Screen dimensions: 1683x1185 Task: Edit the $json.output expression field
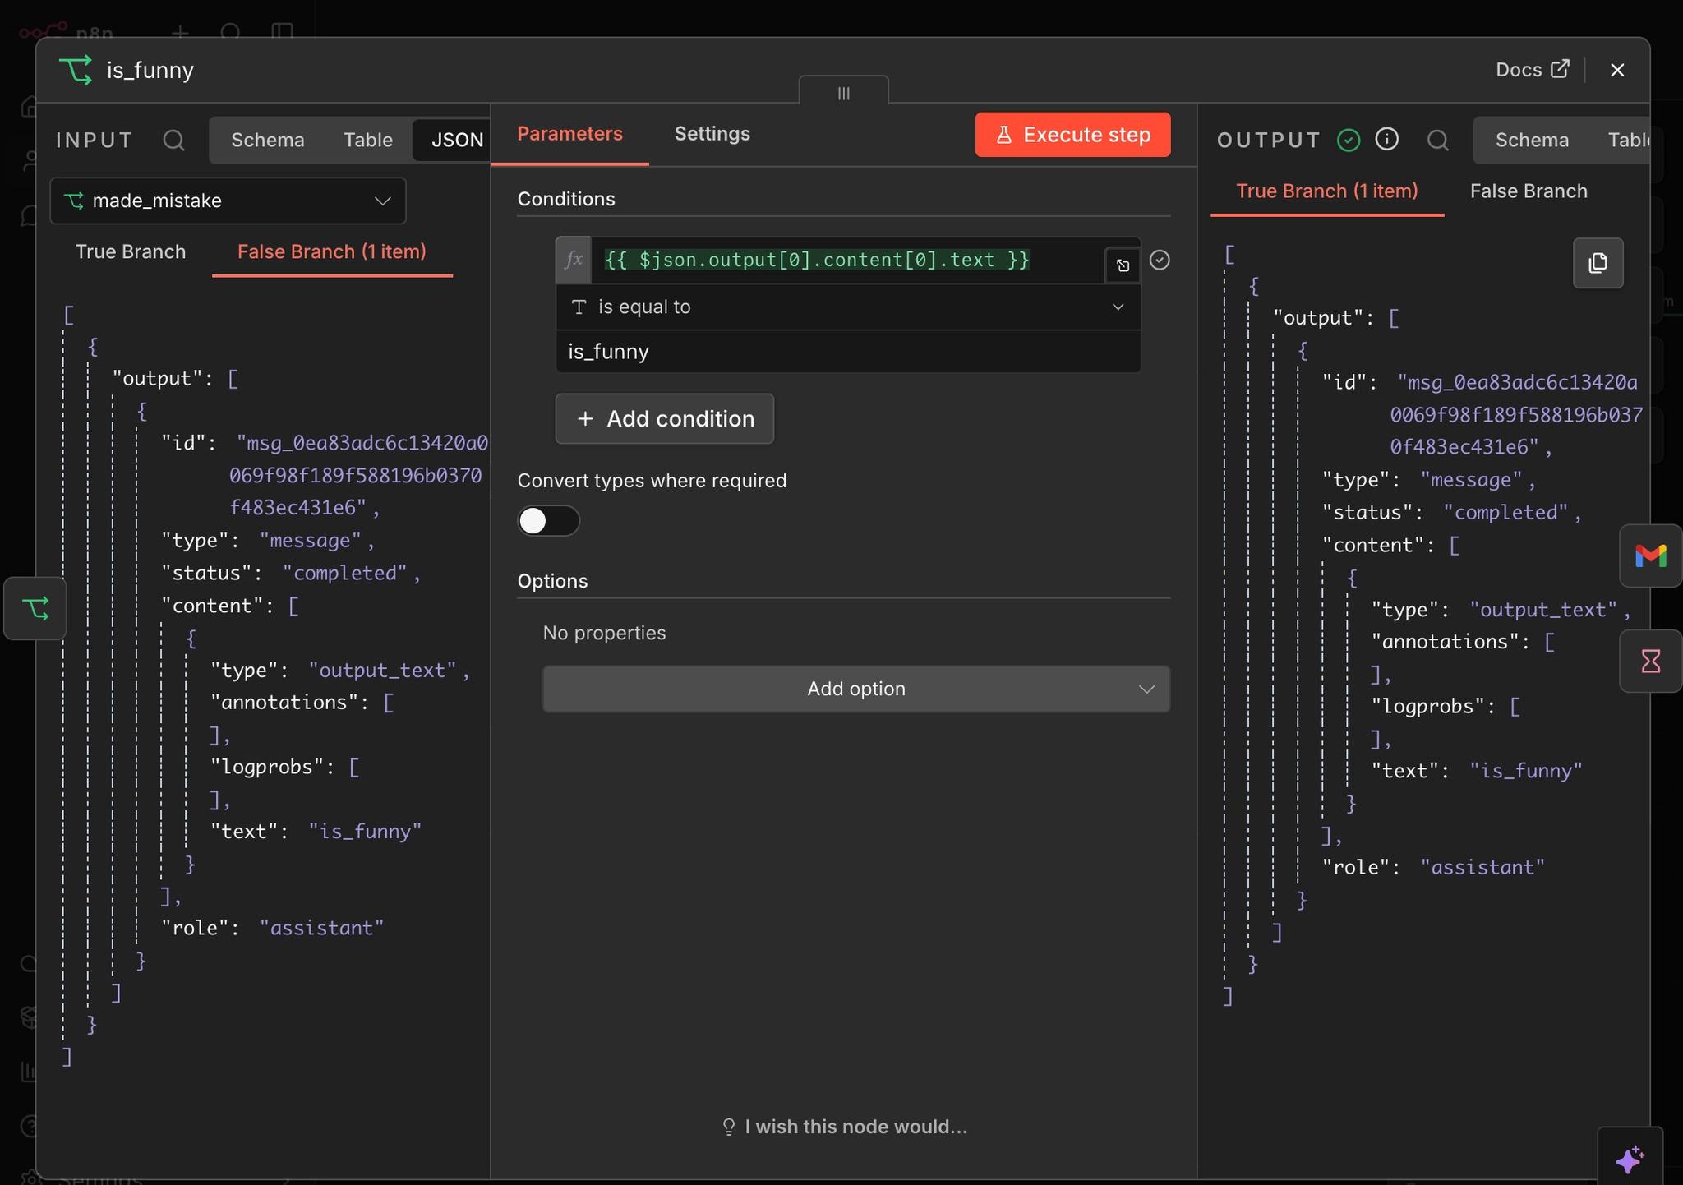tap(846, 260)
